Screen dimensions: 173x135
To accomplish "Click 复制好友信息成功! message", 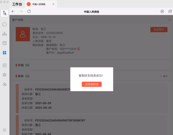I will pos(91,76).
